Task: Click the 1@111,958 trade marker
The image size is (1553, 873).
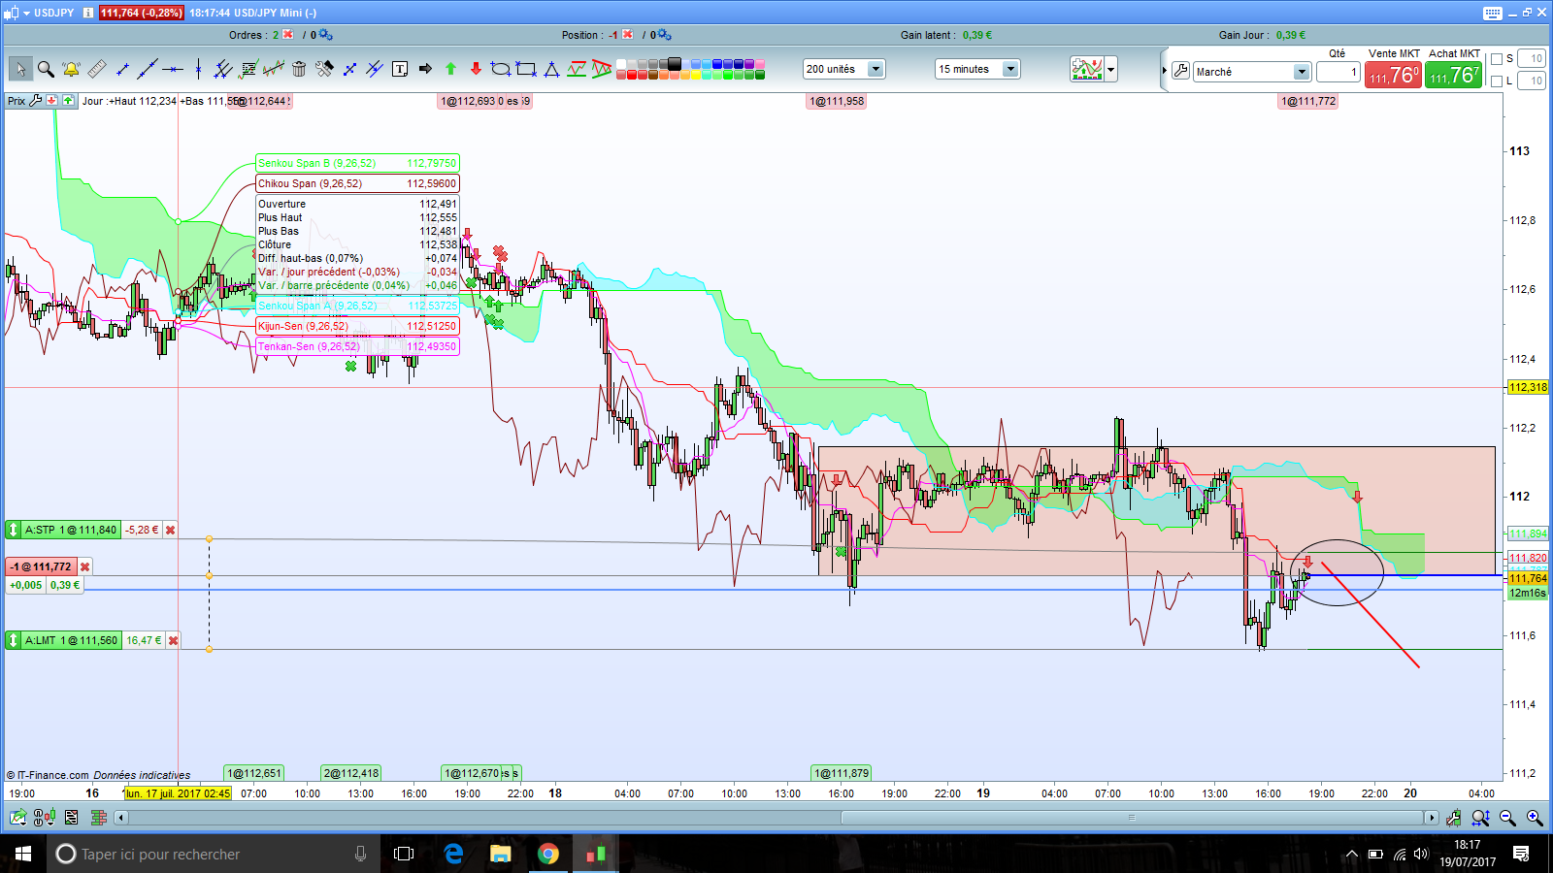Action: [x=837, y=101]
